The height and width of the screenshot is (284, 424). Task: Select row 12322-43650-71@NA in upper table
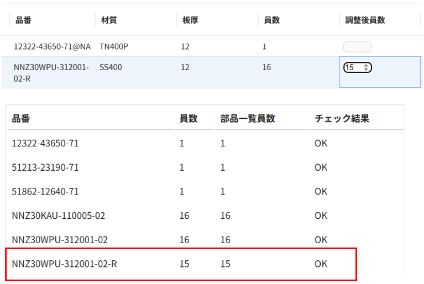pos(212,46)
